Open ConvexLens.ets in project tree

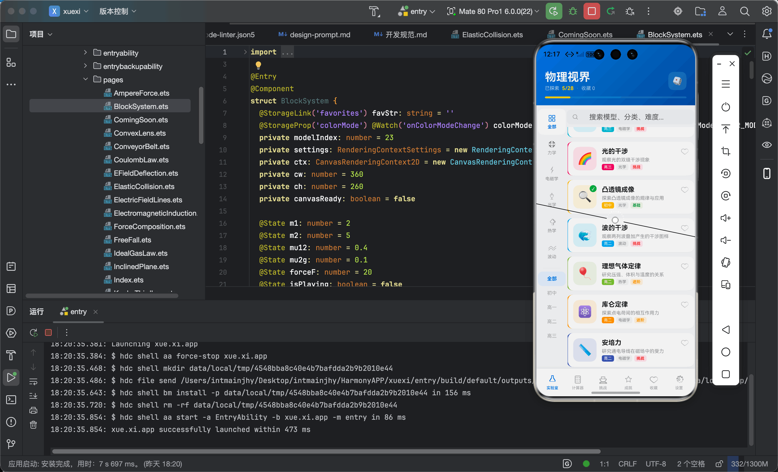click(x=139, y=133)
